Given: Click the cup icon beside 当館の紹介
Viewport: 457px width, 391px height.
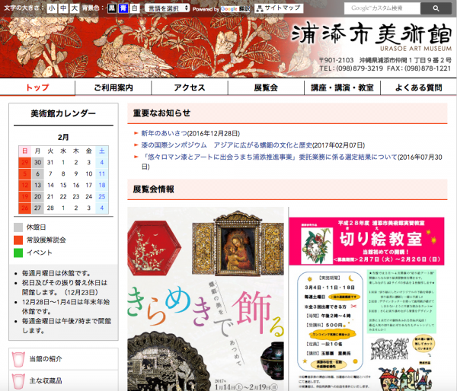Looking at the screenshot, I should pyautogui.click(x=18, y=360).
